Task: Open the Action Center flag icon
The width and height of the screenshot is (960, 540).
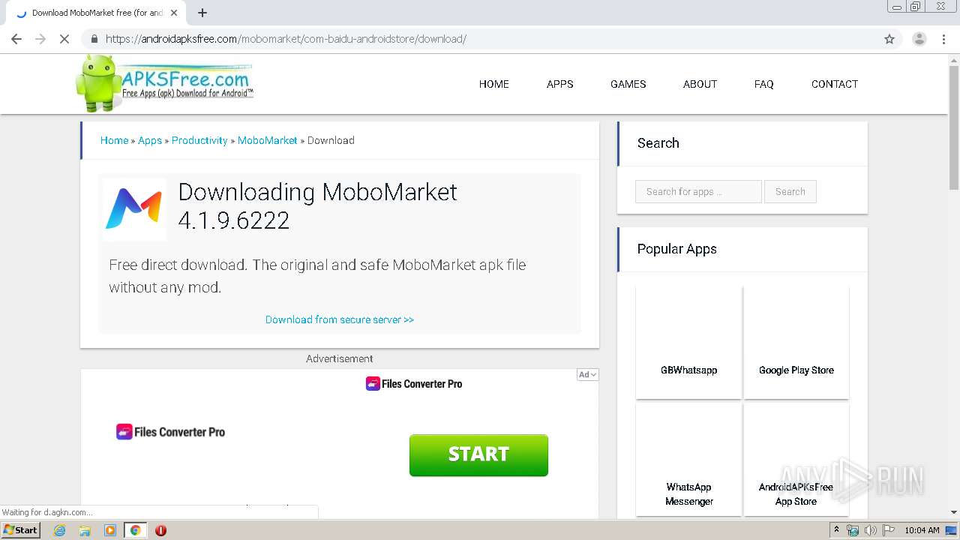Action: pyautogui.click(x=887, y=530)
